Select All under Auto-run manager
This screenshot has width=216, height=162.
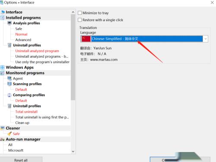(x=10, y=145)
